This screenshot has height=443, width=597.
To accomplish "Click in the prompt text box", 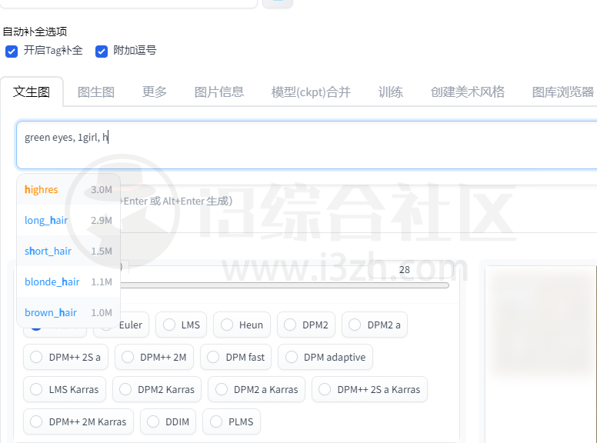I will (x=306, y=145).
